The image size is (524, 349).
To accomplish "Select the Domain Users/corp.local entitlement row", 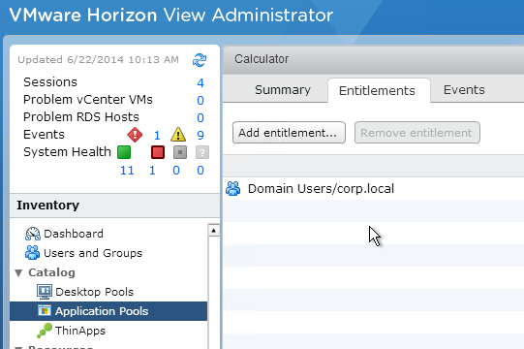I will click(373, 189).
